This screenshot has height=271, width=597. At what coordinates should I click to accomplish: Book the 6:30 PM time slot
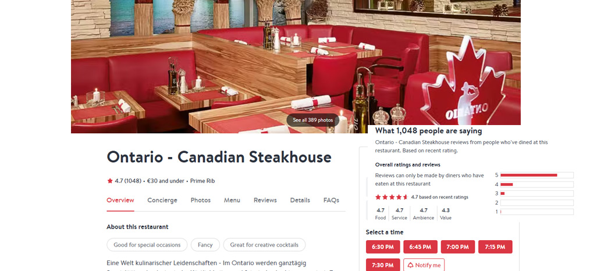(x=383, y=247)
